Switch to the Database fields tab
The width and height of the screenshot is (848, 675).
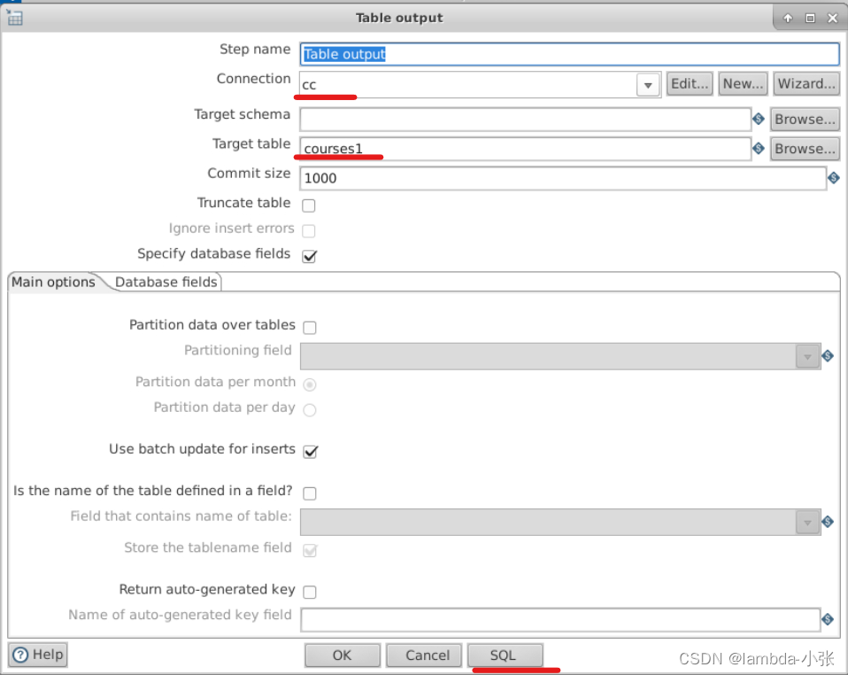[x=166, y=282]
